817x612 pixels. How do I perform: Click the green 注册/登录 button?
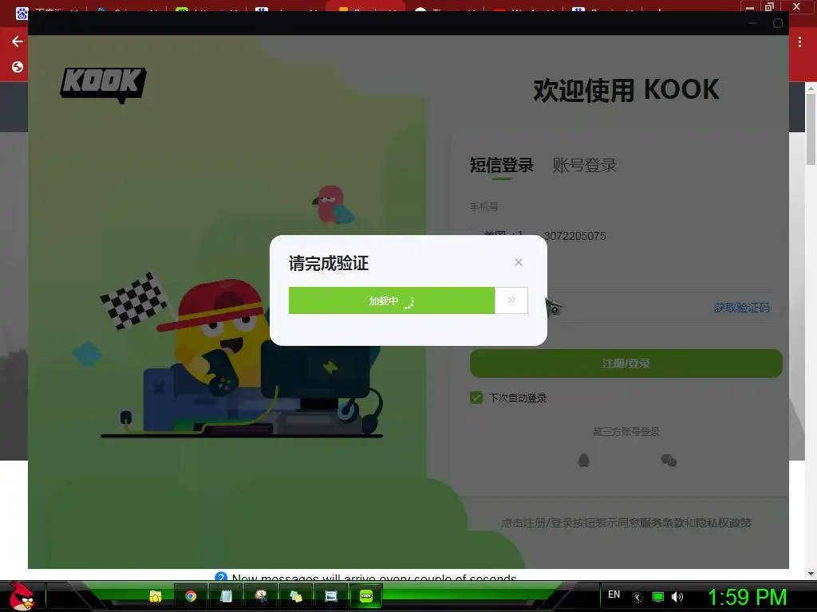pyautogui.click(x=626, y=363)
